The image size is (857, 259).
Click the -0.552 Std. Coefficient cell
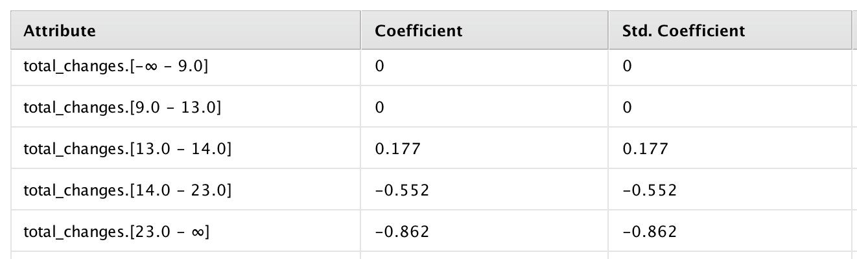tap(730, 189)
